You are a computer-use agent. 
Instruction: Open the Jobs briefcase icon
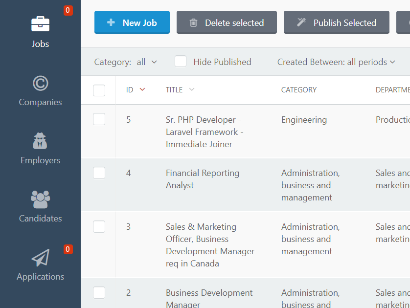coord(40,24)
